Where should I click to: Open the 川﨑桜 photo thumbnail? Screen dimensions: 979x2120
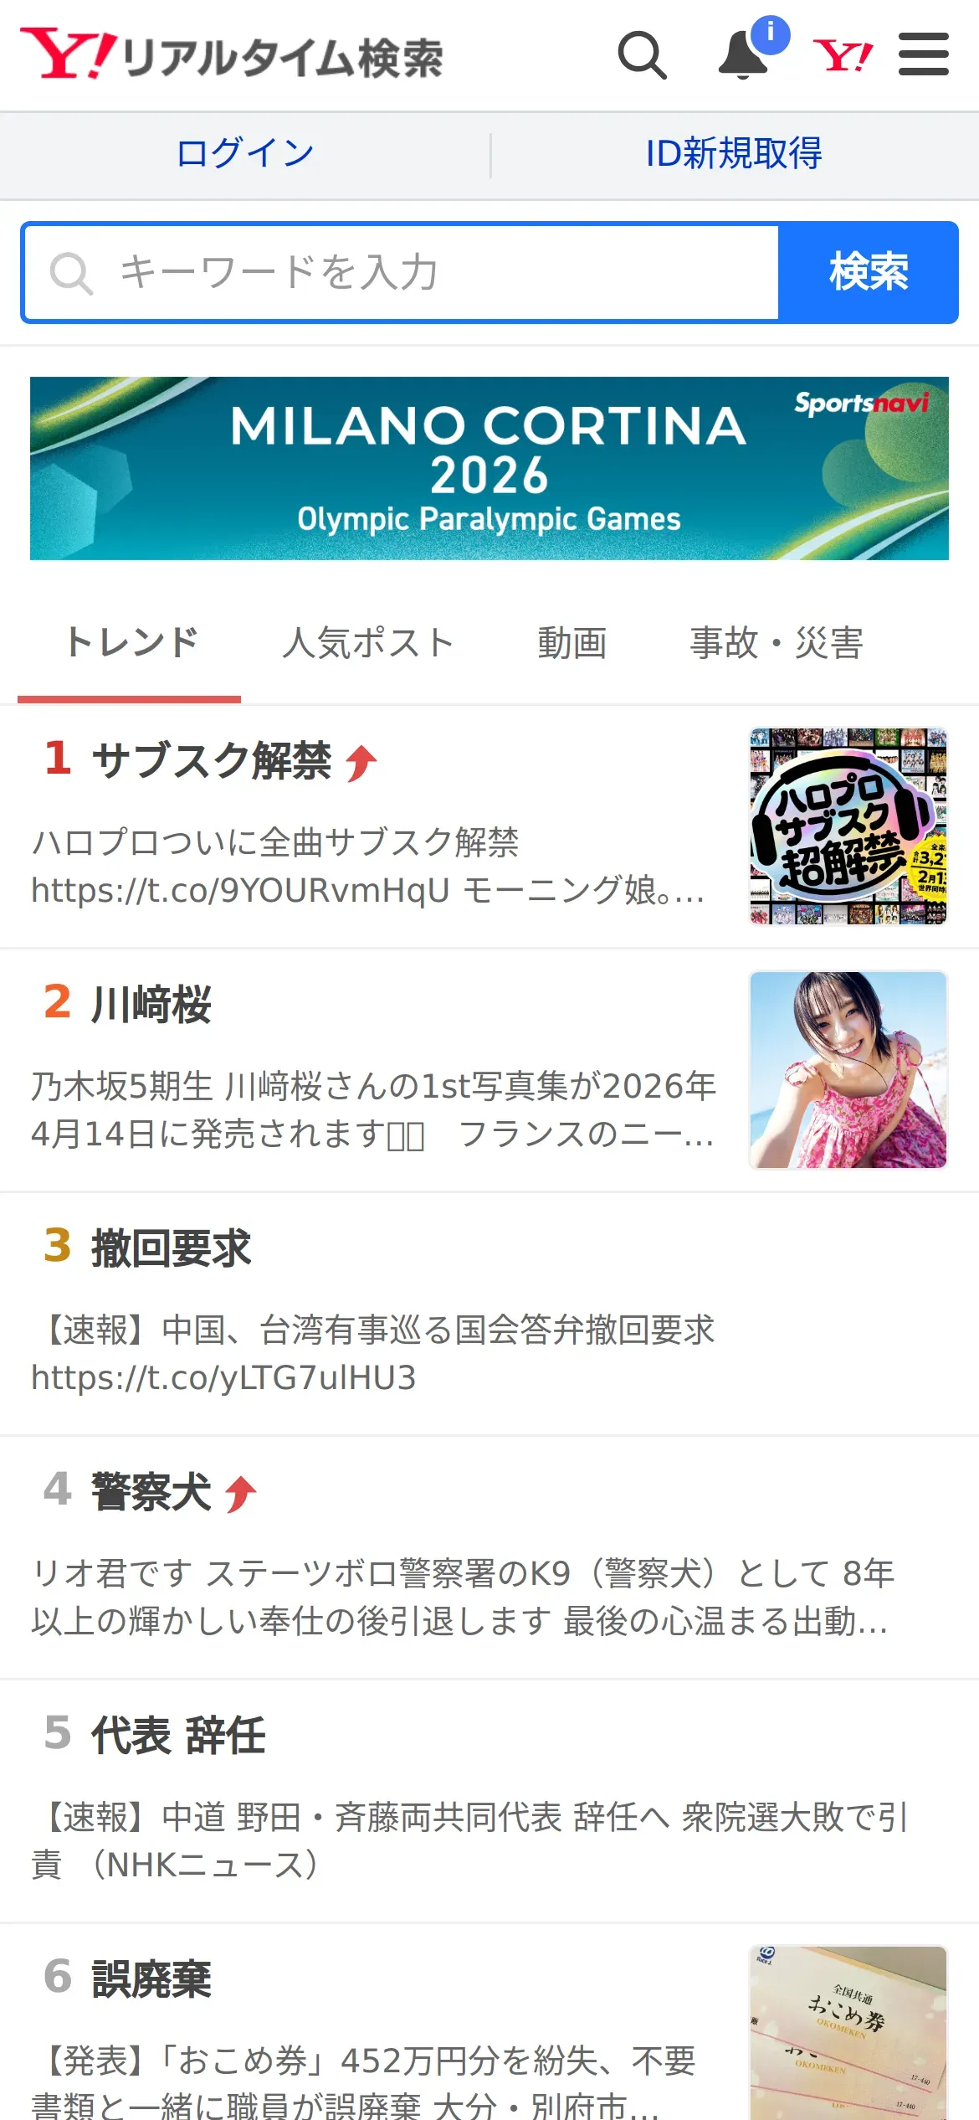tap(848, 1070)
